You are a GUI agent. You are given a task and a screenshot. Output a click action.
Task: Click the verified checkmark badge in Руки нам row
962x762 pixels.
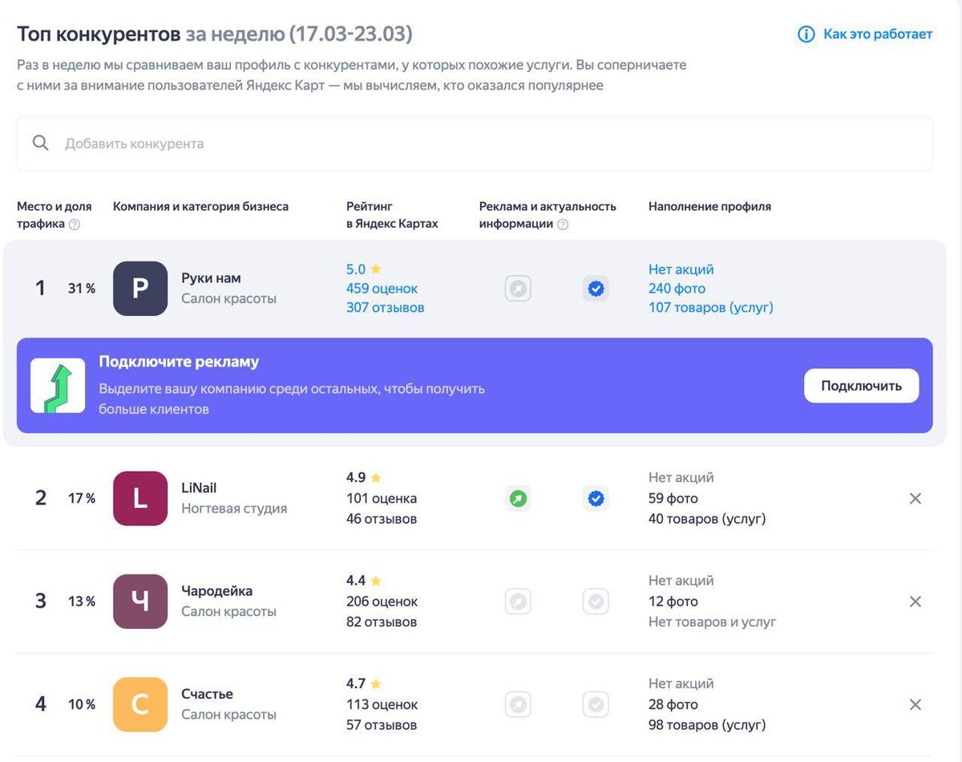[x=596, y=289]
